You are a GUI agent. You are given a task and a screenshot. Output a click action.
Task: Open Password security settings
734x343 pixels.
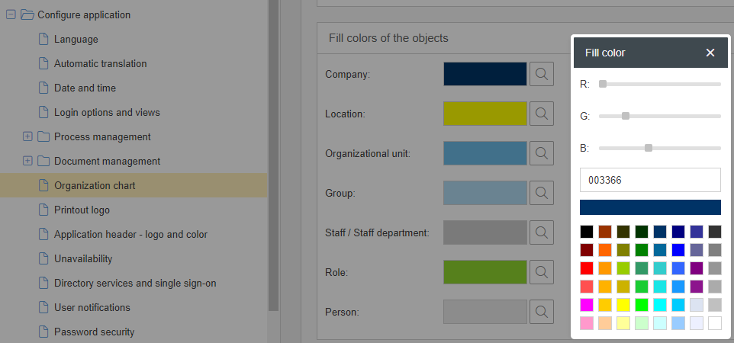[x=94, y=332]
